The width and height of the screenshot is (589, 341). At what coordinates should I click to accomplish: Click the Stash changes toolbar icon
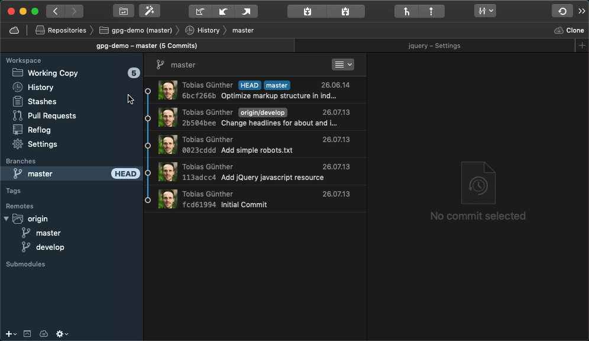pyautogui.click(x=307, y=11)
